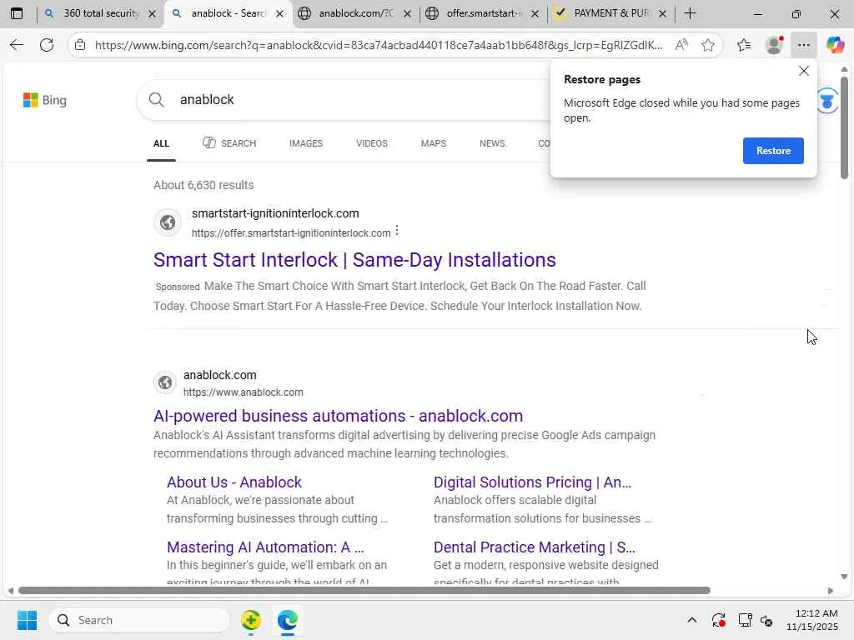Open the Favorites list icon

(743, 45)
